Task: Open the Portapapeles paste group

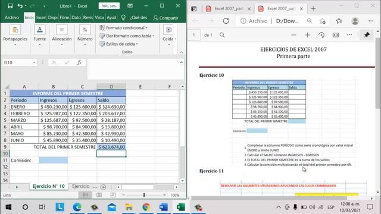Action: (x=15, y=36)
